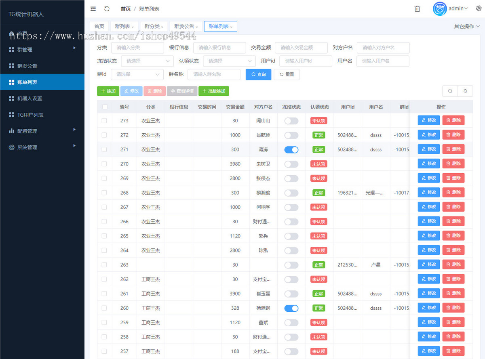Click the 正常 tag in row 268
The height and width of the screenshot is (359, 485).
point(318,193)
